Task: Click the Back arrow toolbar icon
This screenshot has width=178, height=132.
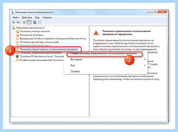Action: [13, 22]
